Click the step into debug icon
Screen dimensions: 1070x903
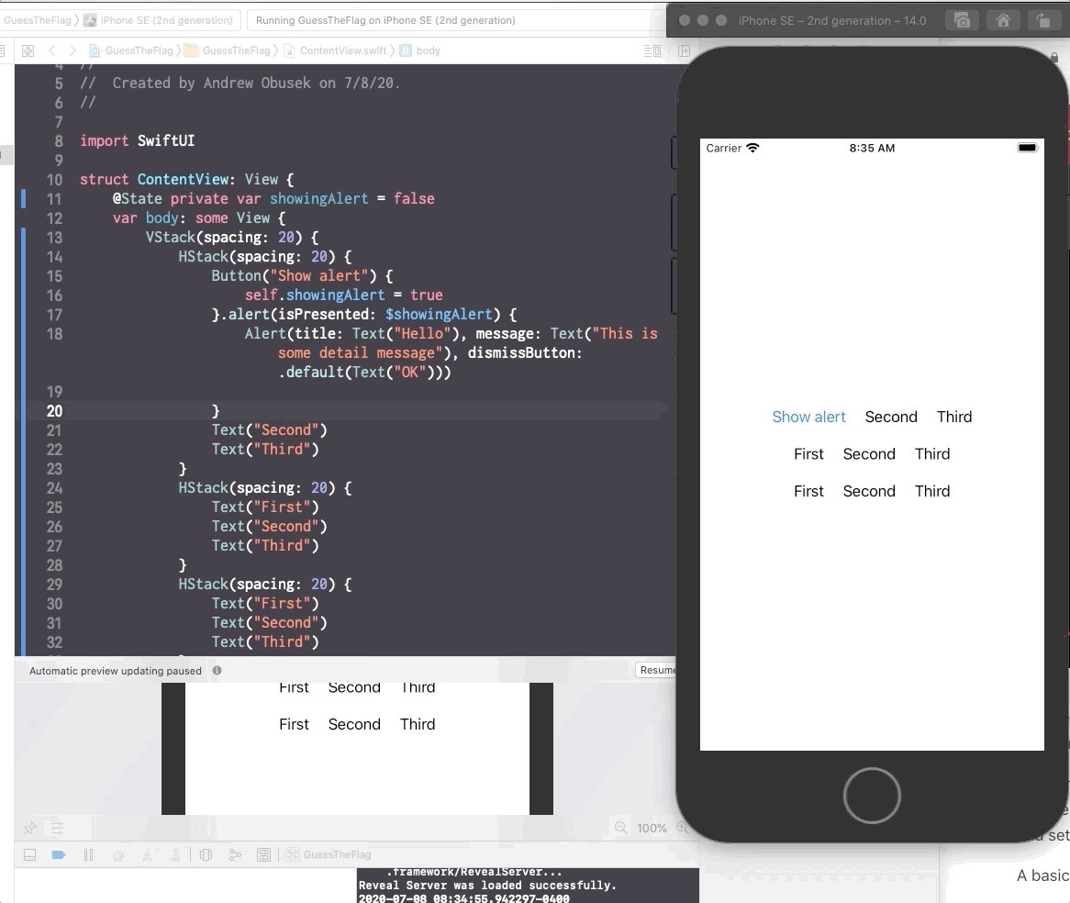click(x=148, y=854)
